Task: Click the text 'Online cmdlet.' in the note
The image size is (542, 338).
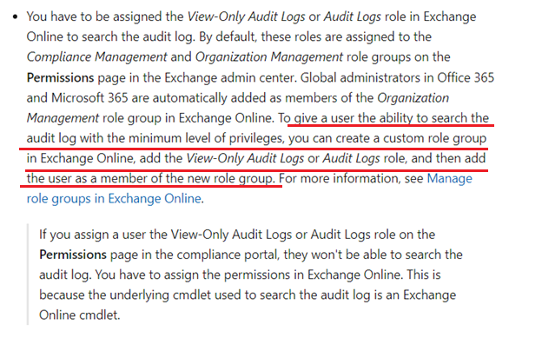Action: [x=80, y=315]
